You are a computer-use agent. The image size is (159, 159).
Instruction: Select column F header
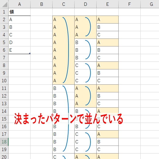[x=130, y=4]
